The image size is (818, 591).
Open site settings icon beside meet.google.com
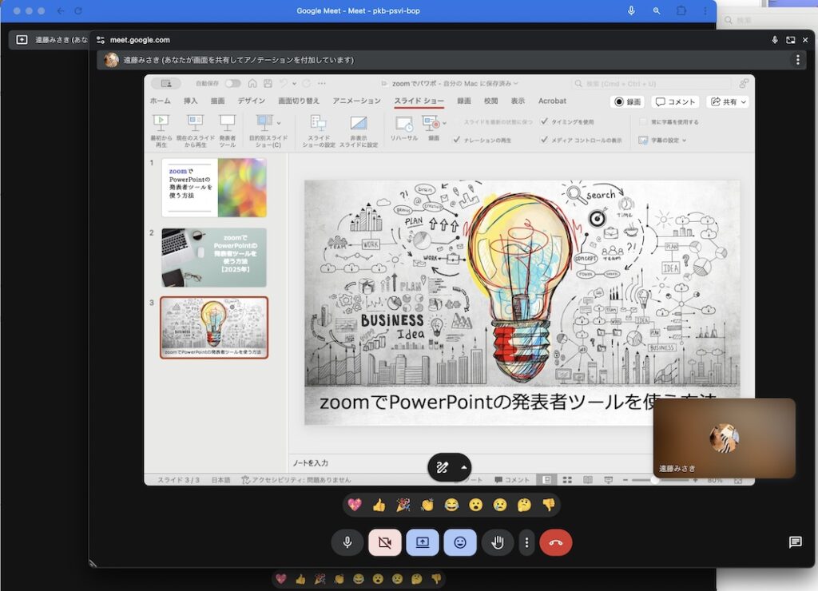tap(101, 40)
